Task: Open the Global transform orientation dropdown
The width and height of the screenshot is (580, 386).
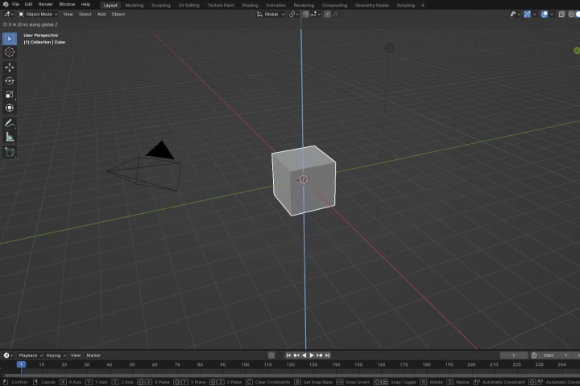Action: [271, 14]
